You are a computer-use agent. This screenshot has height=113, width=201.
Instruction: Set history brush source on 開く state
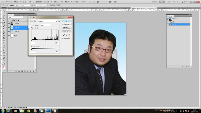click(x=168, y=22)
